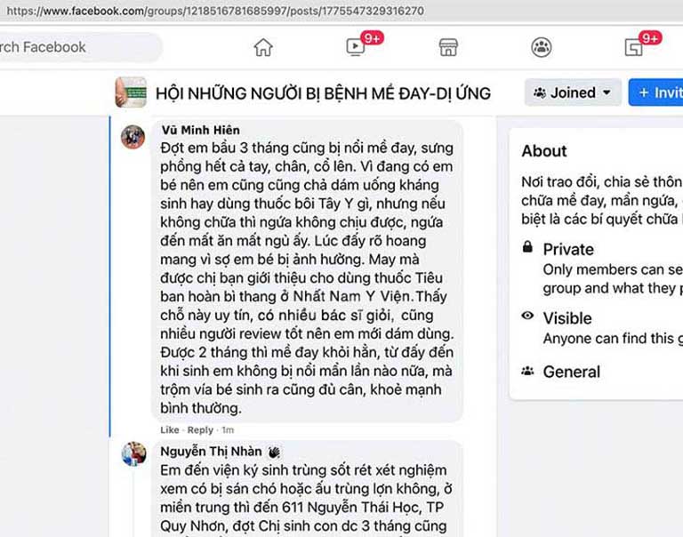Click the waving hand badge beside Nguyễn Thị Nhàn
This screenshot has width=683, height=537.
tap(274, 452)
